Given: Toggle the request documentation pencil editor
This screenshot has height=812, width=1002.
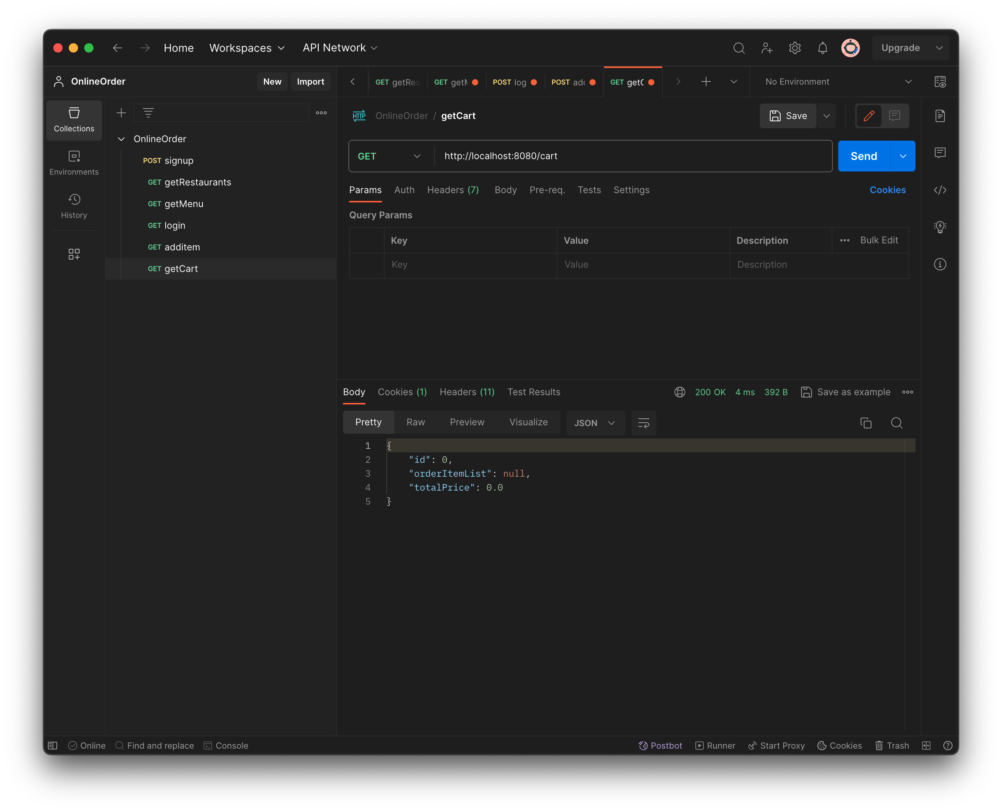Looking at the screenshot, I should [x=868, y=116].
